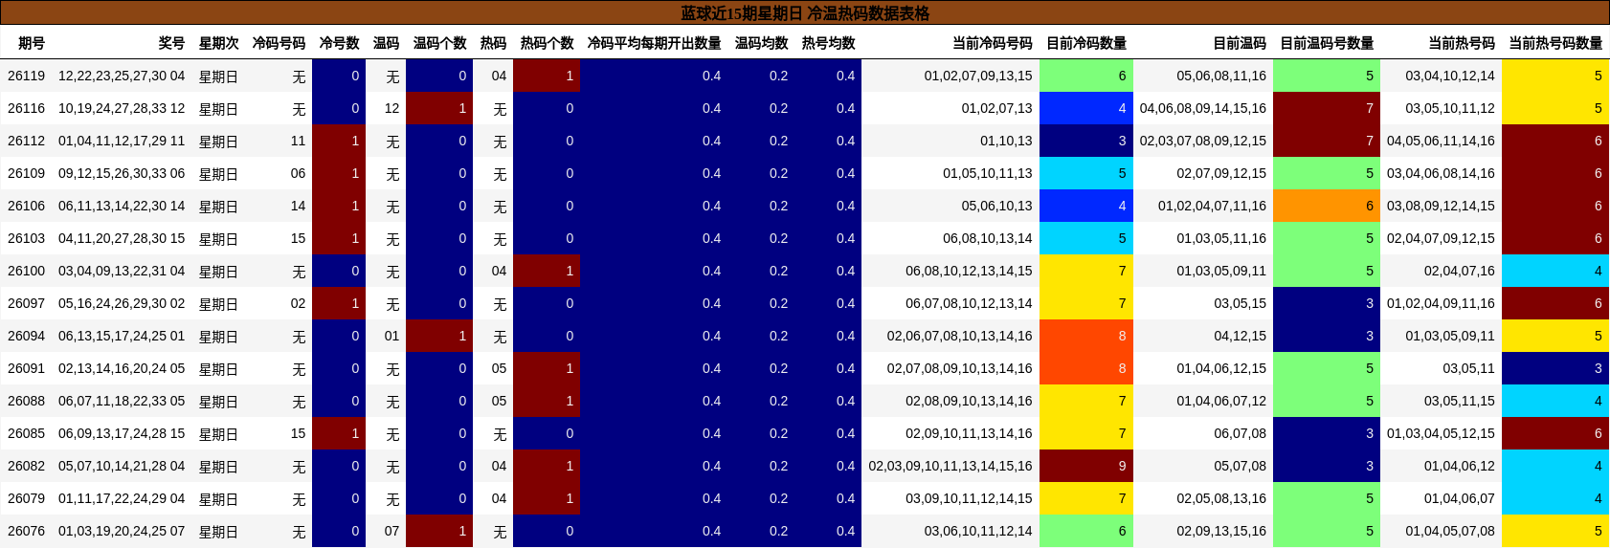1610x548 pixels.
Task: Click prize numbers 09,12,15,26,30,33 06
Action: [x=122, y=173]
